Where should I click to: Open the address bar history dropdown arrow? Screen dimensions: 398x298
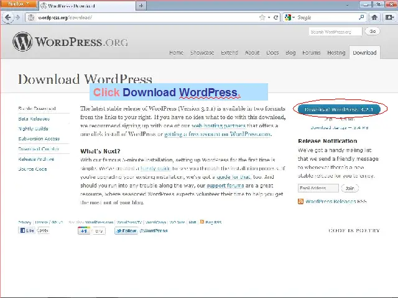pos(269,17)
